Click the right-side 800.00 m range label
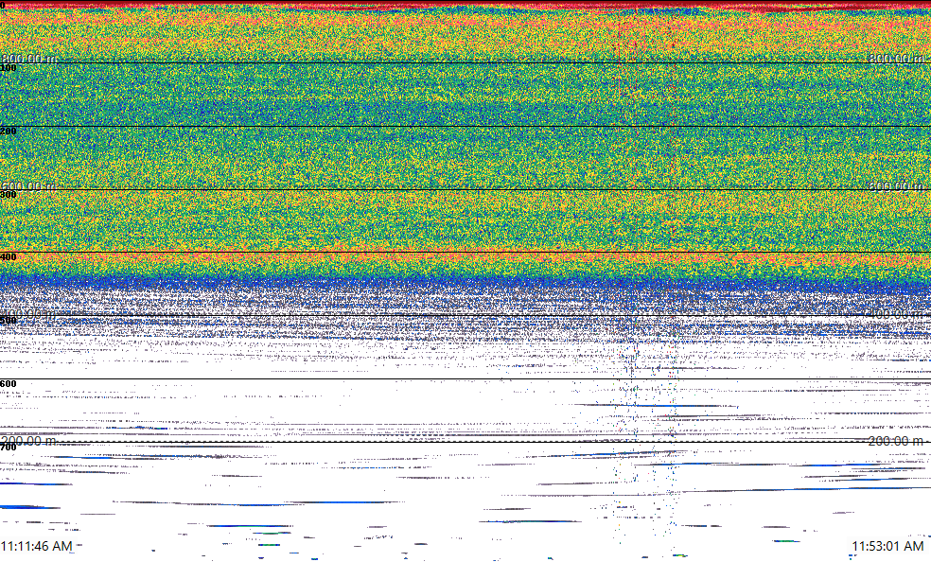This screenshot has height=562, width=931. [896, 58]
